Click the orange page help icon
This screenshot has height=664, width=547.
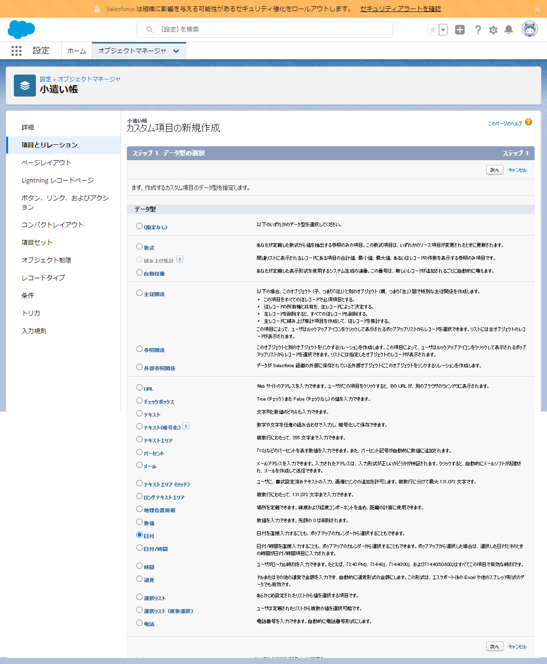[x=528, y=122]
